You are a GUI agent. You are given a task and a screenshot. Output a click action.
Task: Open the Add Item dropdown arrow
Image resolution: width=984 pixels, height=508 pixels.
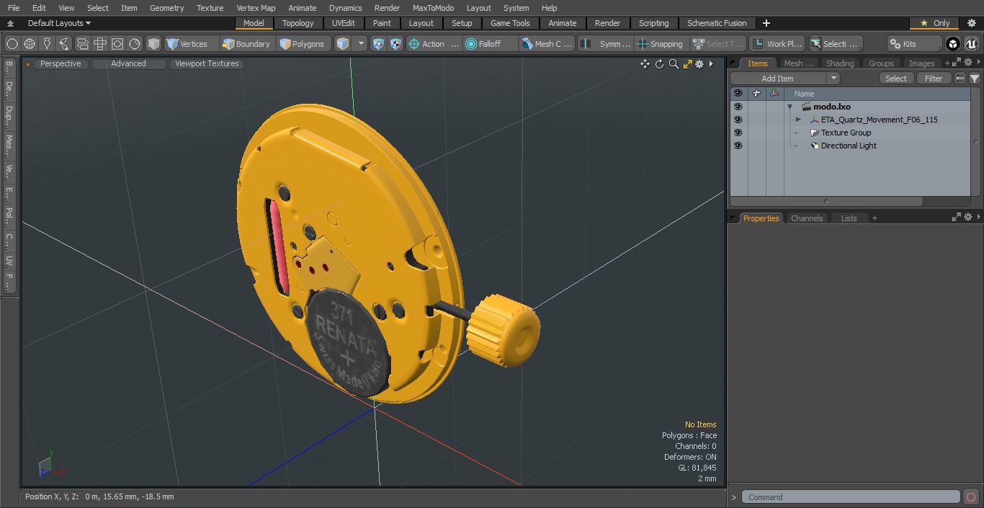tap(833, 79)
